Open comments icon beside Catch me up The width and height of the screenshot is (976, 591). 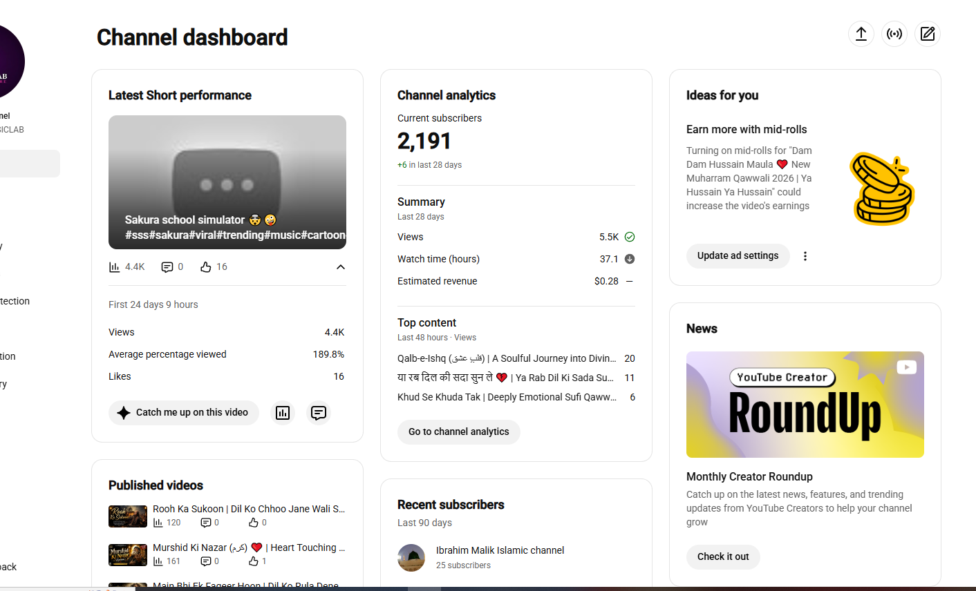click(x=319, y=413)
